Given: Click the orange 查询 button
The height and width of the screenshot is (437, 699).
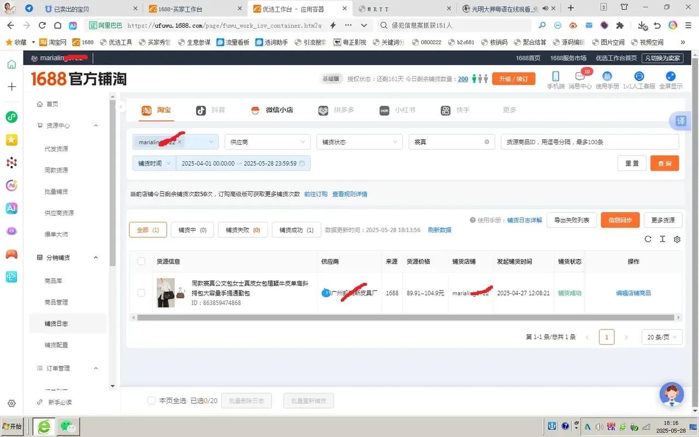Looking at the screenshot, I should (x=665, y=163).
